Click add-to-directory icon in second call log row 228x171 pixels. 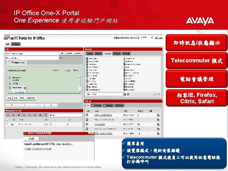pos(158,120)
